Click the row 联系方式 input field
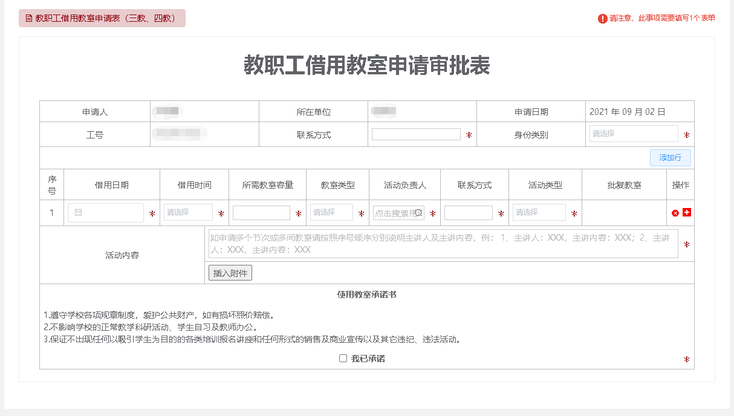Image resolution: width=734 pixels, height=416 pixels. click(468, 213)
